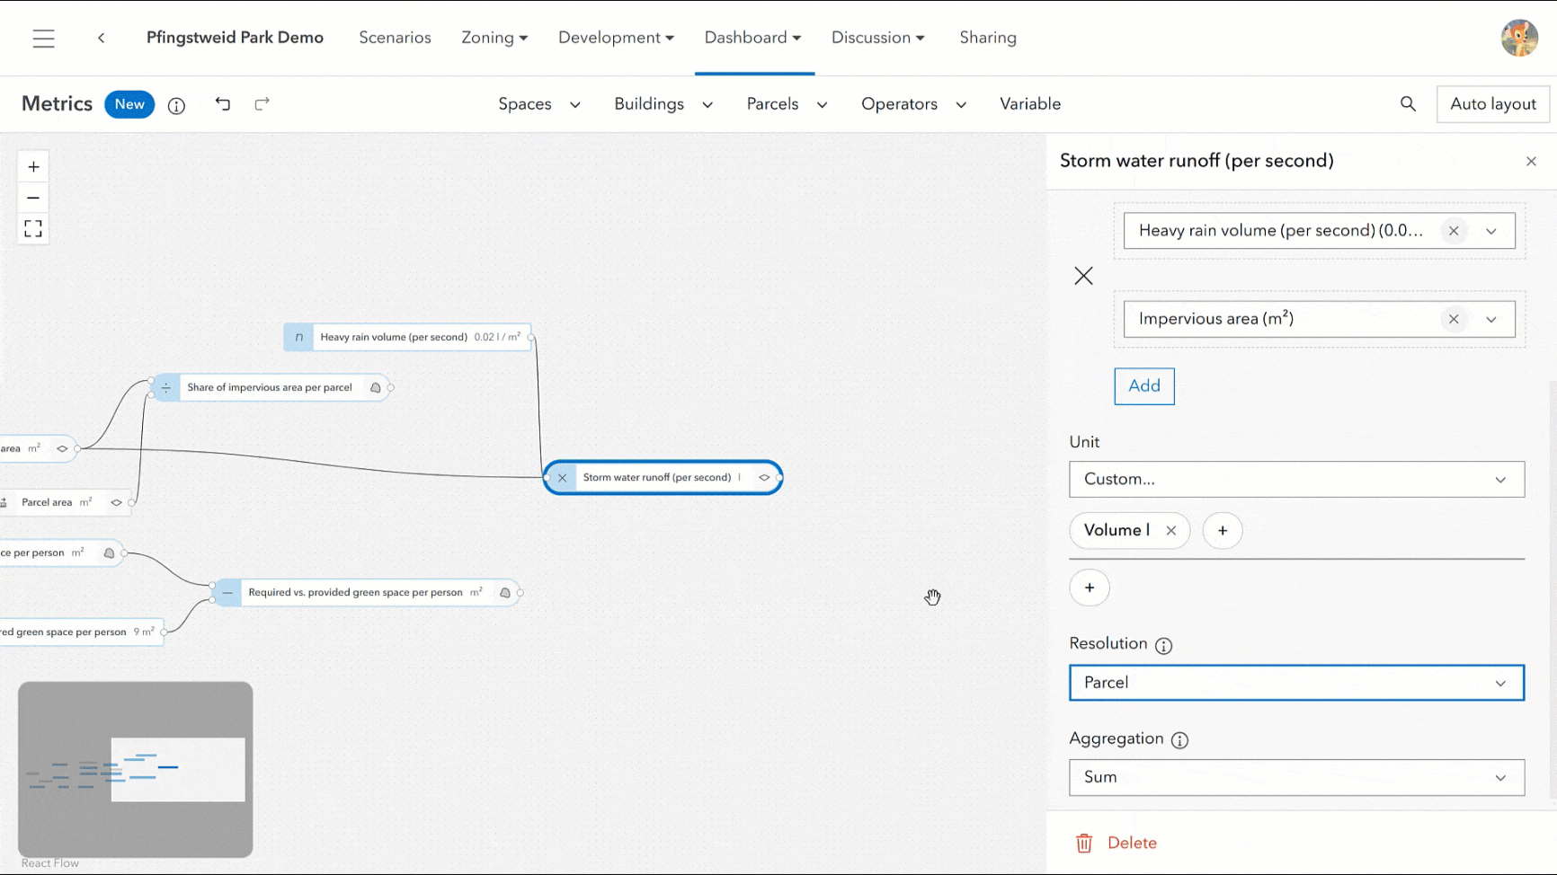
Task: Open metric search via the magnifier icon
Action: coord(1408,104)
